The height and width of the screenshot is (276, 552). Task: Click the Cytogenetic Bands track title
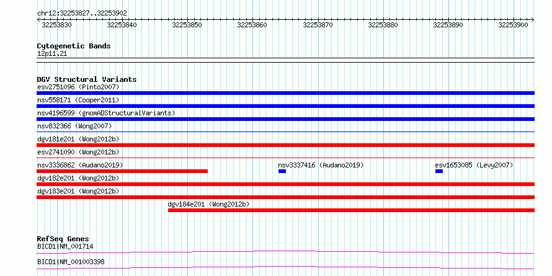pos(74,46)
